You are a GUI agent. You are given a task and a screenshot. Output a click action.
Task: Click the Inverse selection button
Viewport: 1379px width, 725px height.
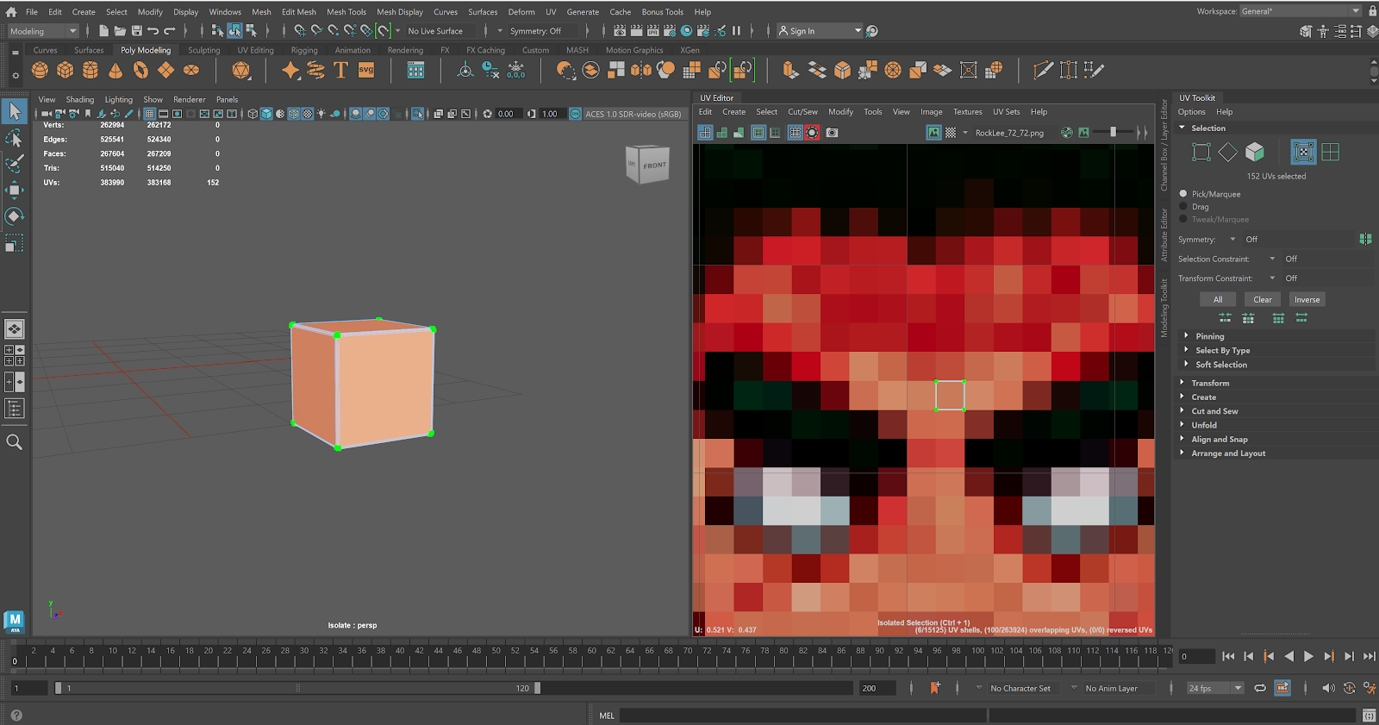click(1307, 300)
